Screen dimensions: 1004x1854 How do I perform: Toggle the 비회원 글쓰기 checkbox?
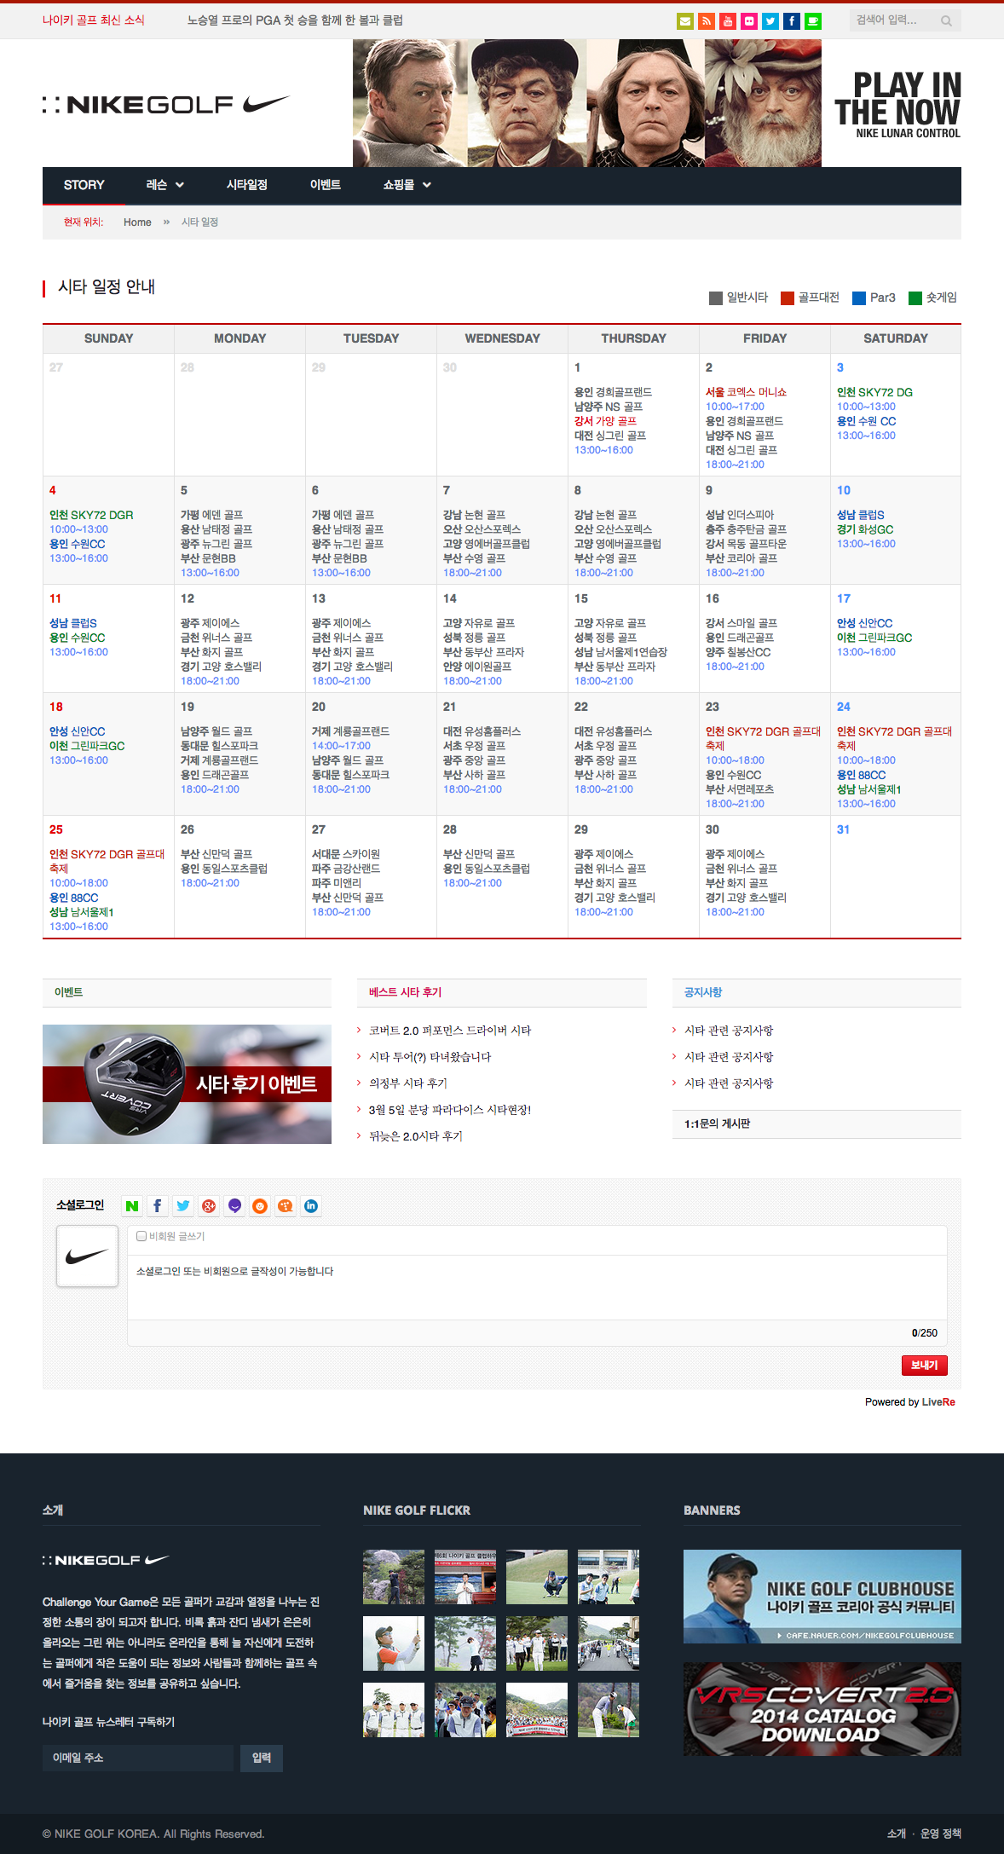click(x=141, y=1235)
